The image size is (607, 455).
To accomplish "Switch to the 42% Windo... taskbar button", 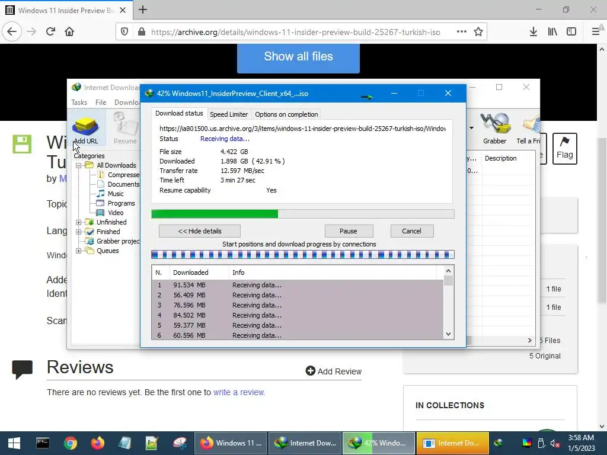I will pyautogui.click(x=378, y=443).
